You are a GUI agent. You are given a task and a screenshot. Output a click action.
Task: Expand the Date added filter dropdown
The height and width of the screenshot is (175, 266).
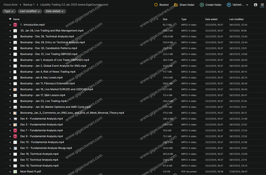55,11
